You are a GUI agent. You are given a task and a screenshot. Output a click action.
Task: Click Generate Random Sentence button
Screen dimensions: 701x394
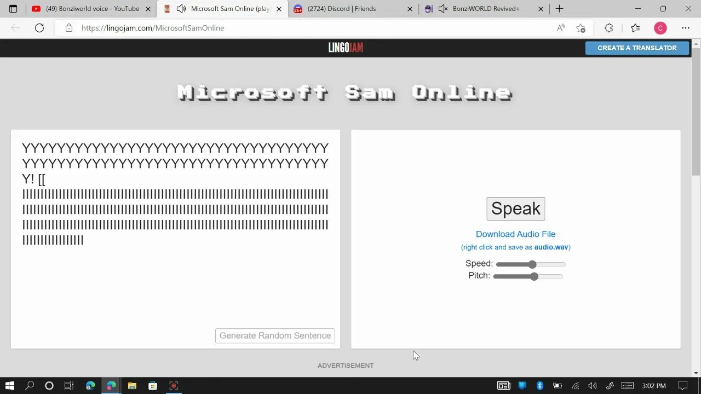point(275,335)
